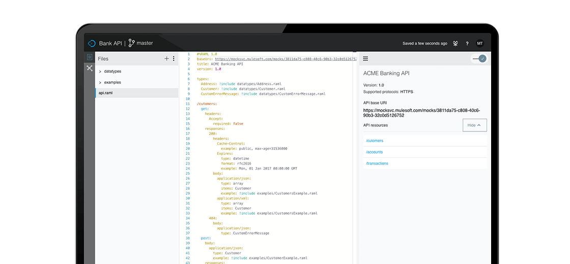
Task: Click the master branch name
Action: [145, 43]
